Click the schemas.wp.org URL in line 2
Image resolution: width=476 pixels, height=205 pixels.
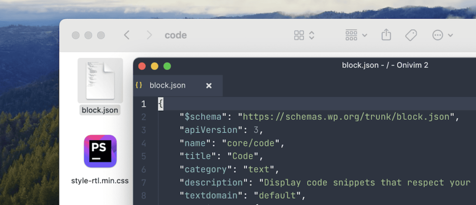coord(346,117)
